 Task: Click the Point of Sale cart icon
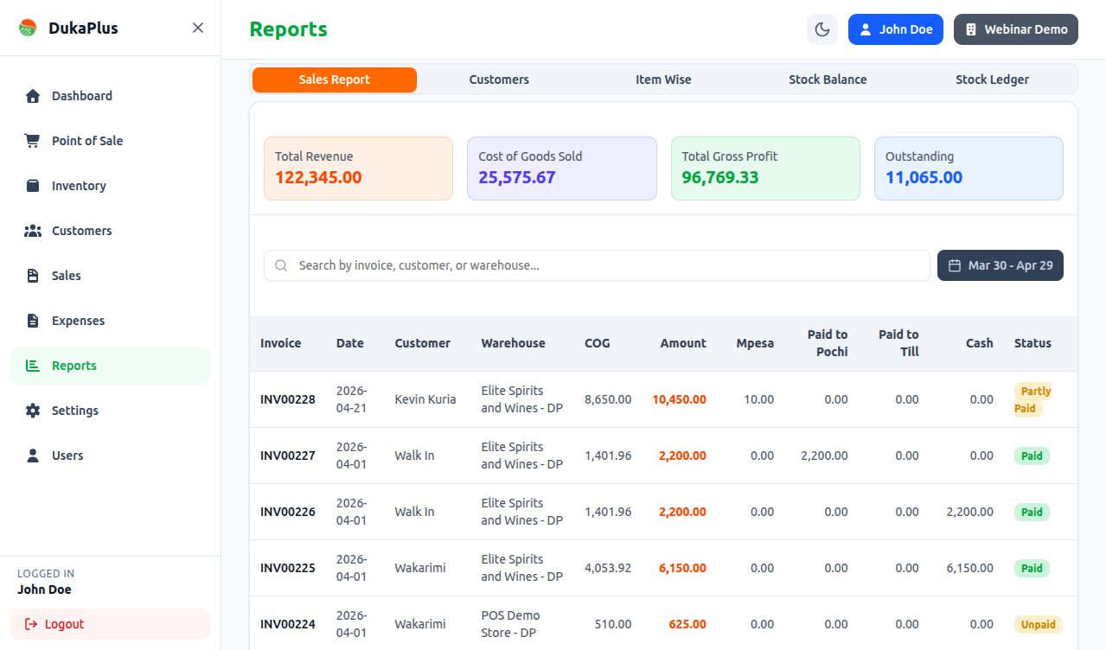(33, 141)
